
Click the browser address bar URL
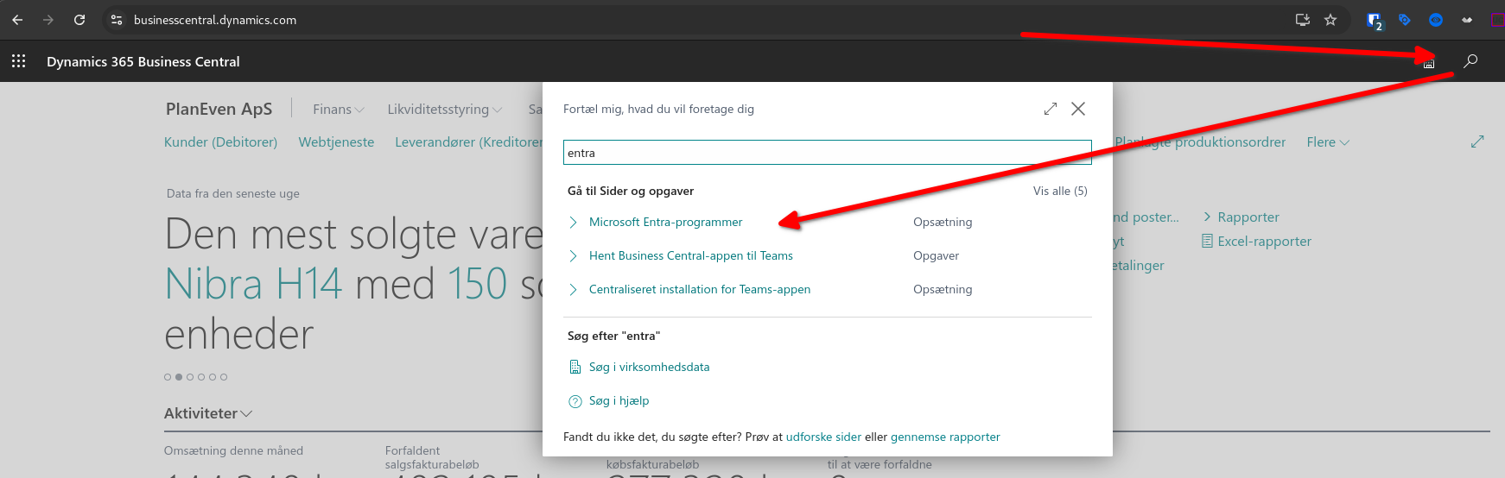(215, 20)
